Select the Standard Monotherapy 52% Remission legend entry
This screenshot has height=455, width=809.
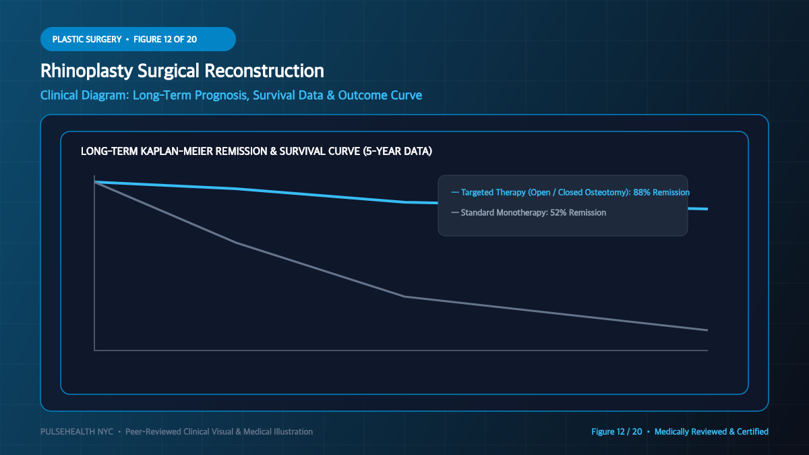tap(529, 212)
